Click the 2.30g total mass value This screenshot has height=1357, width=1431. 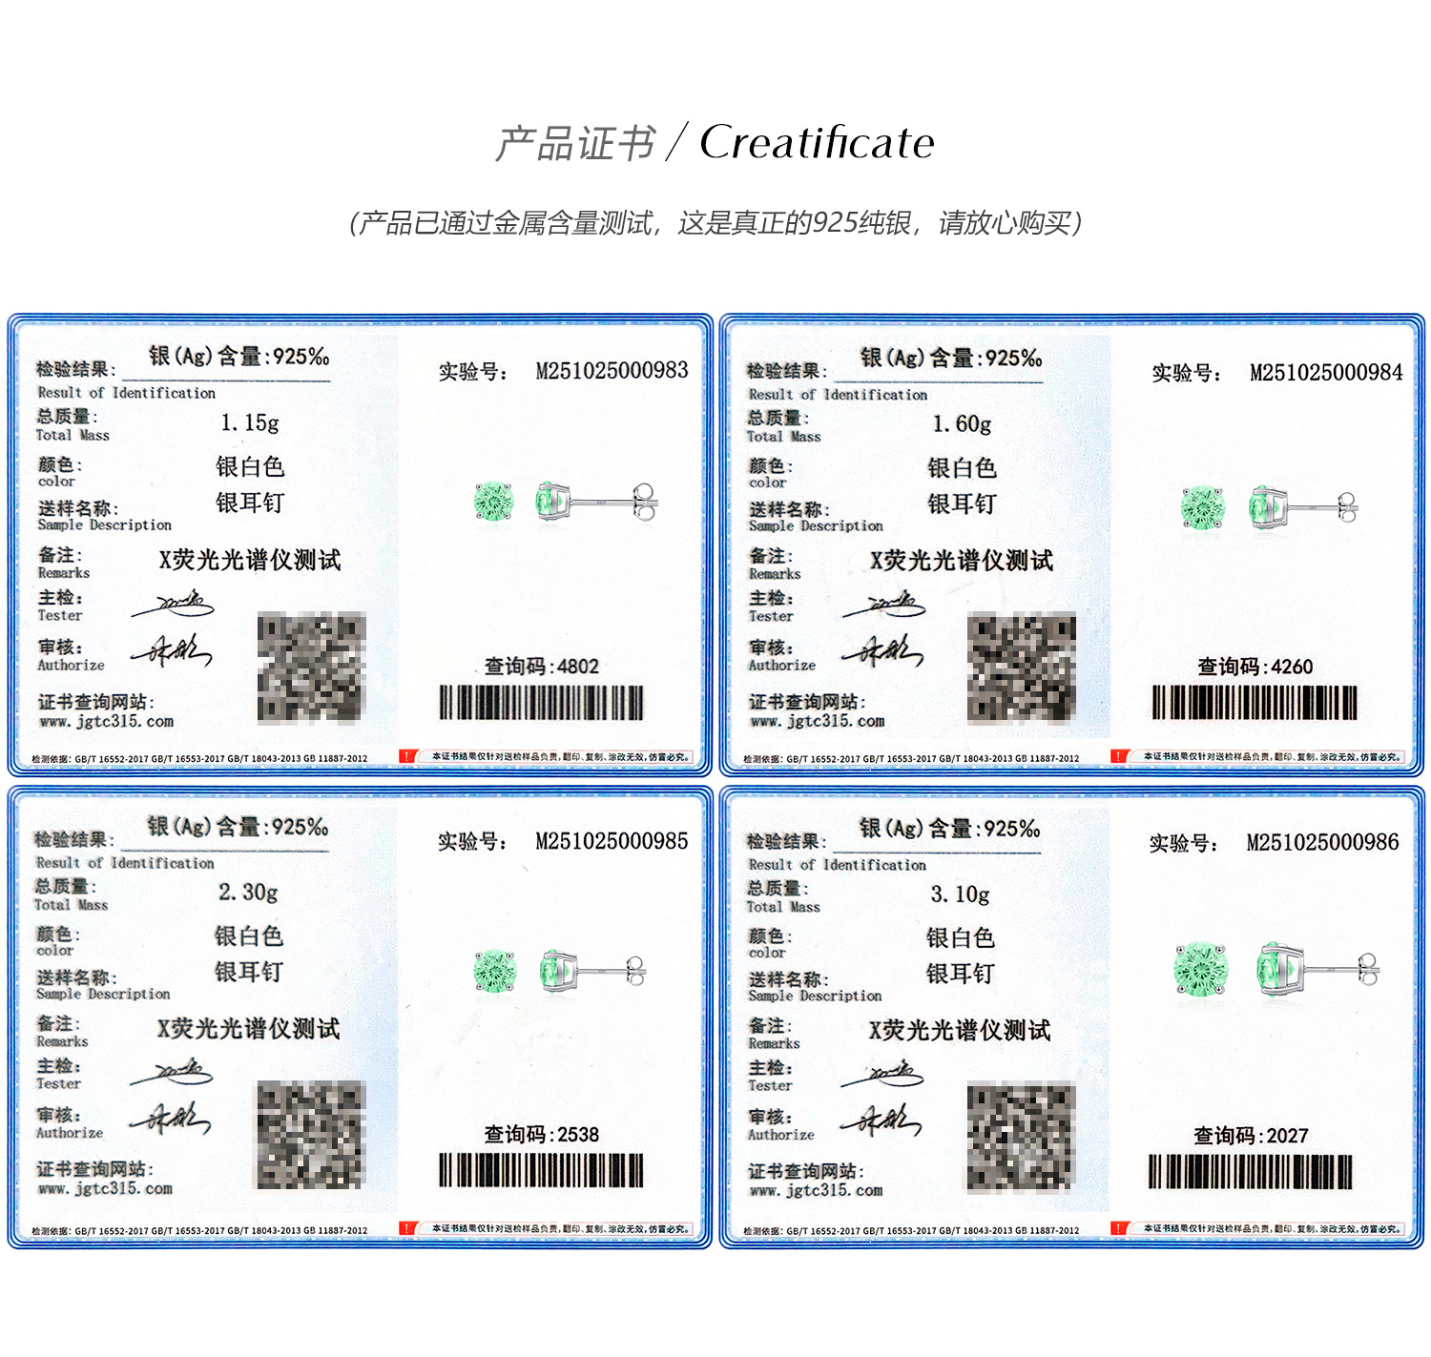point(248,893)
